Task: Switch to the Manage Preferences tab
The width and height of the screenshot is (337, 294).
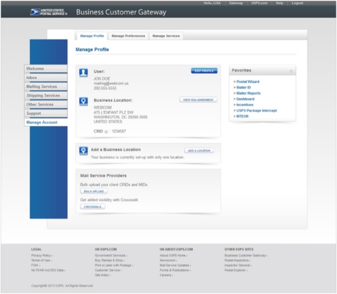Action: [128, 36]
